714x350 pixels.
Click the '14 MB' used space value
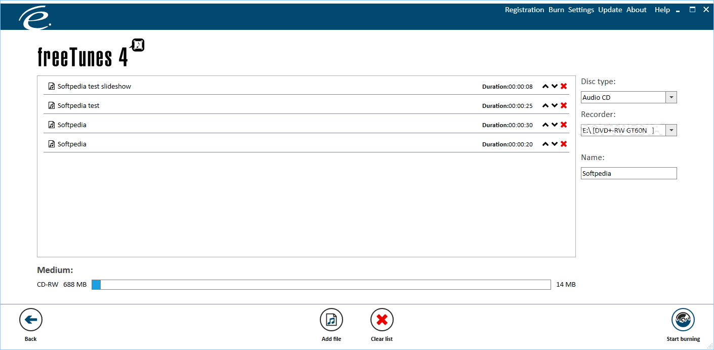[566, 285]
